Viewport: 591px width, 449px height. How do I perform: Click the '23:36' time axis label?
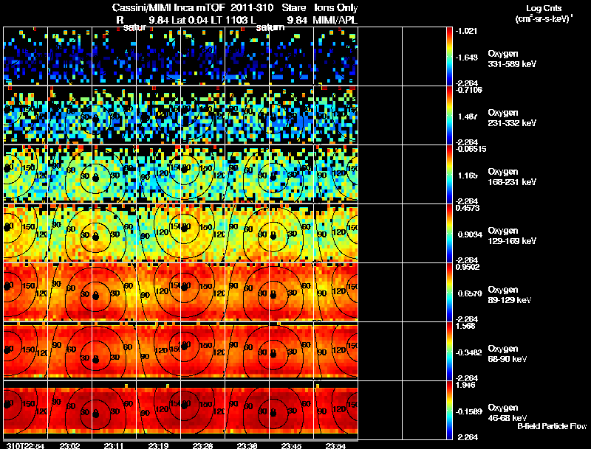tap(247, 446)
